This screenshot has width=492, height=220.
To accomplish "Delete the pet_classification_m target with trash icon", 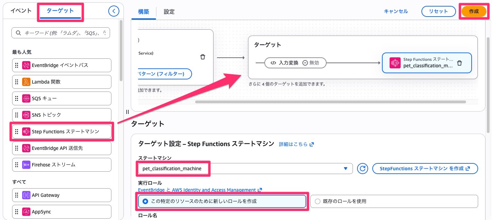I will (459, 63).
